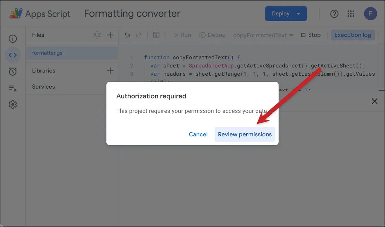Click the Libraries section label
The width and height of the screenshot is (385, 227).
[44, 71]
